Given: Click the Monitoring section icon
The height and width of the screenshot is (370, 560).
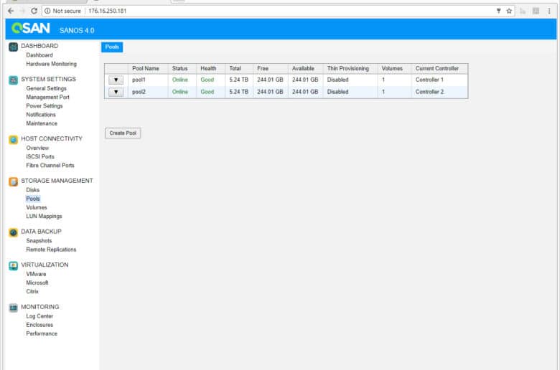Looking at the screenshot, I should 13,308.
